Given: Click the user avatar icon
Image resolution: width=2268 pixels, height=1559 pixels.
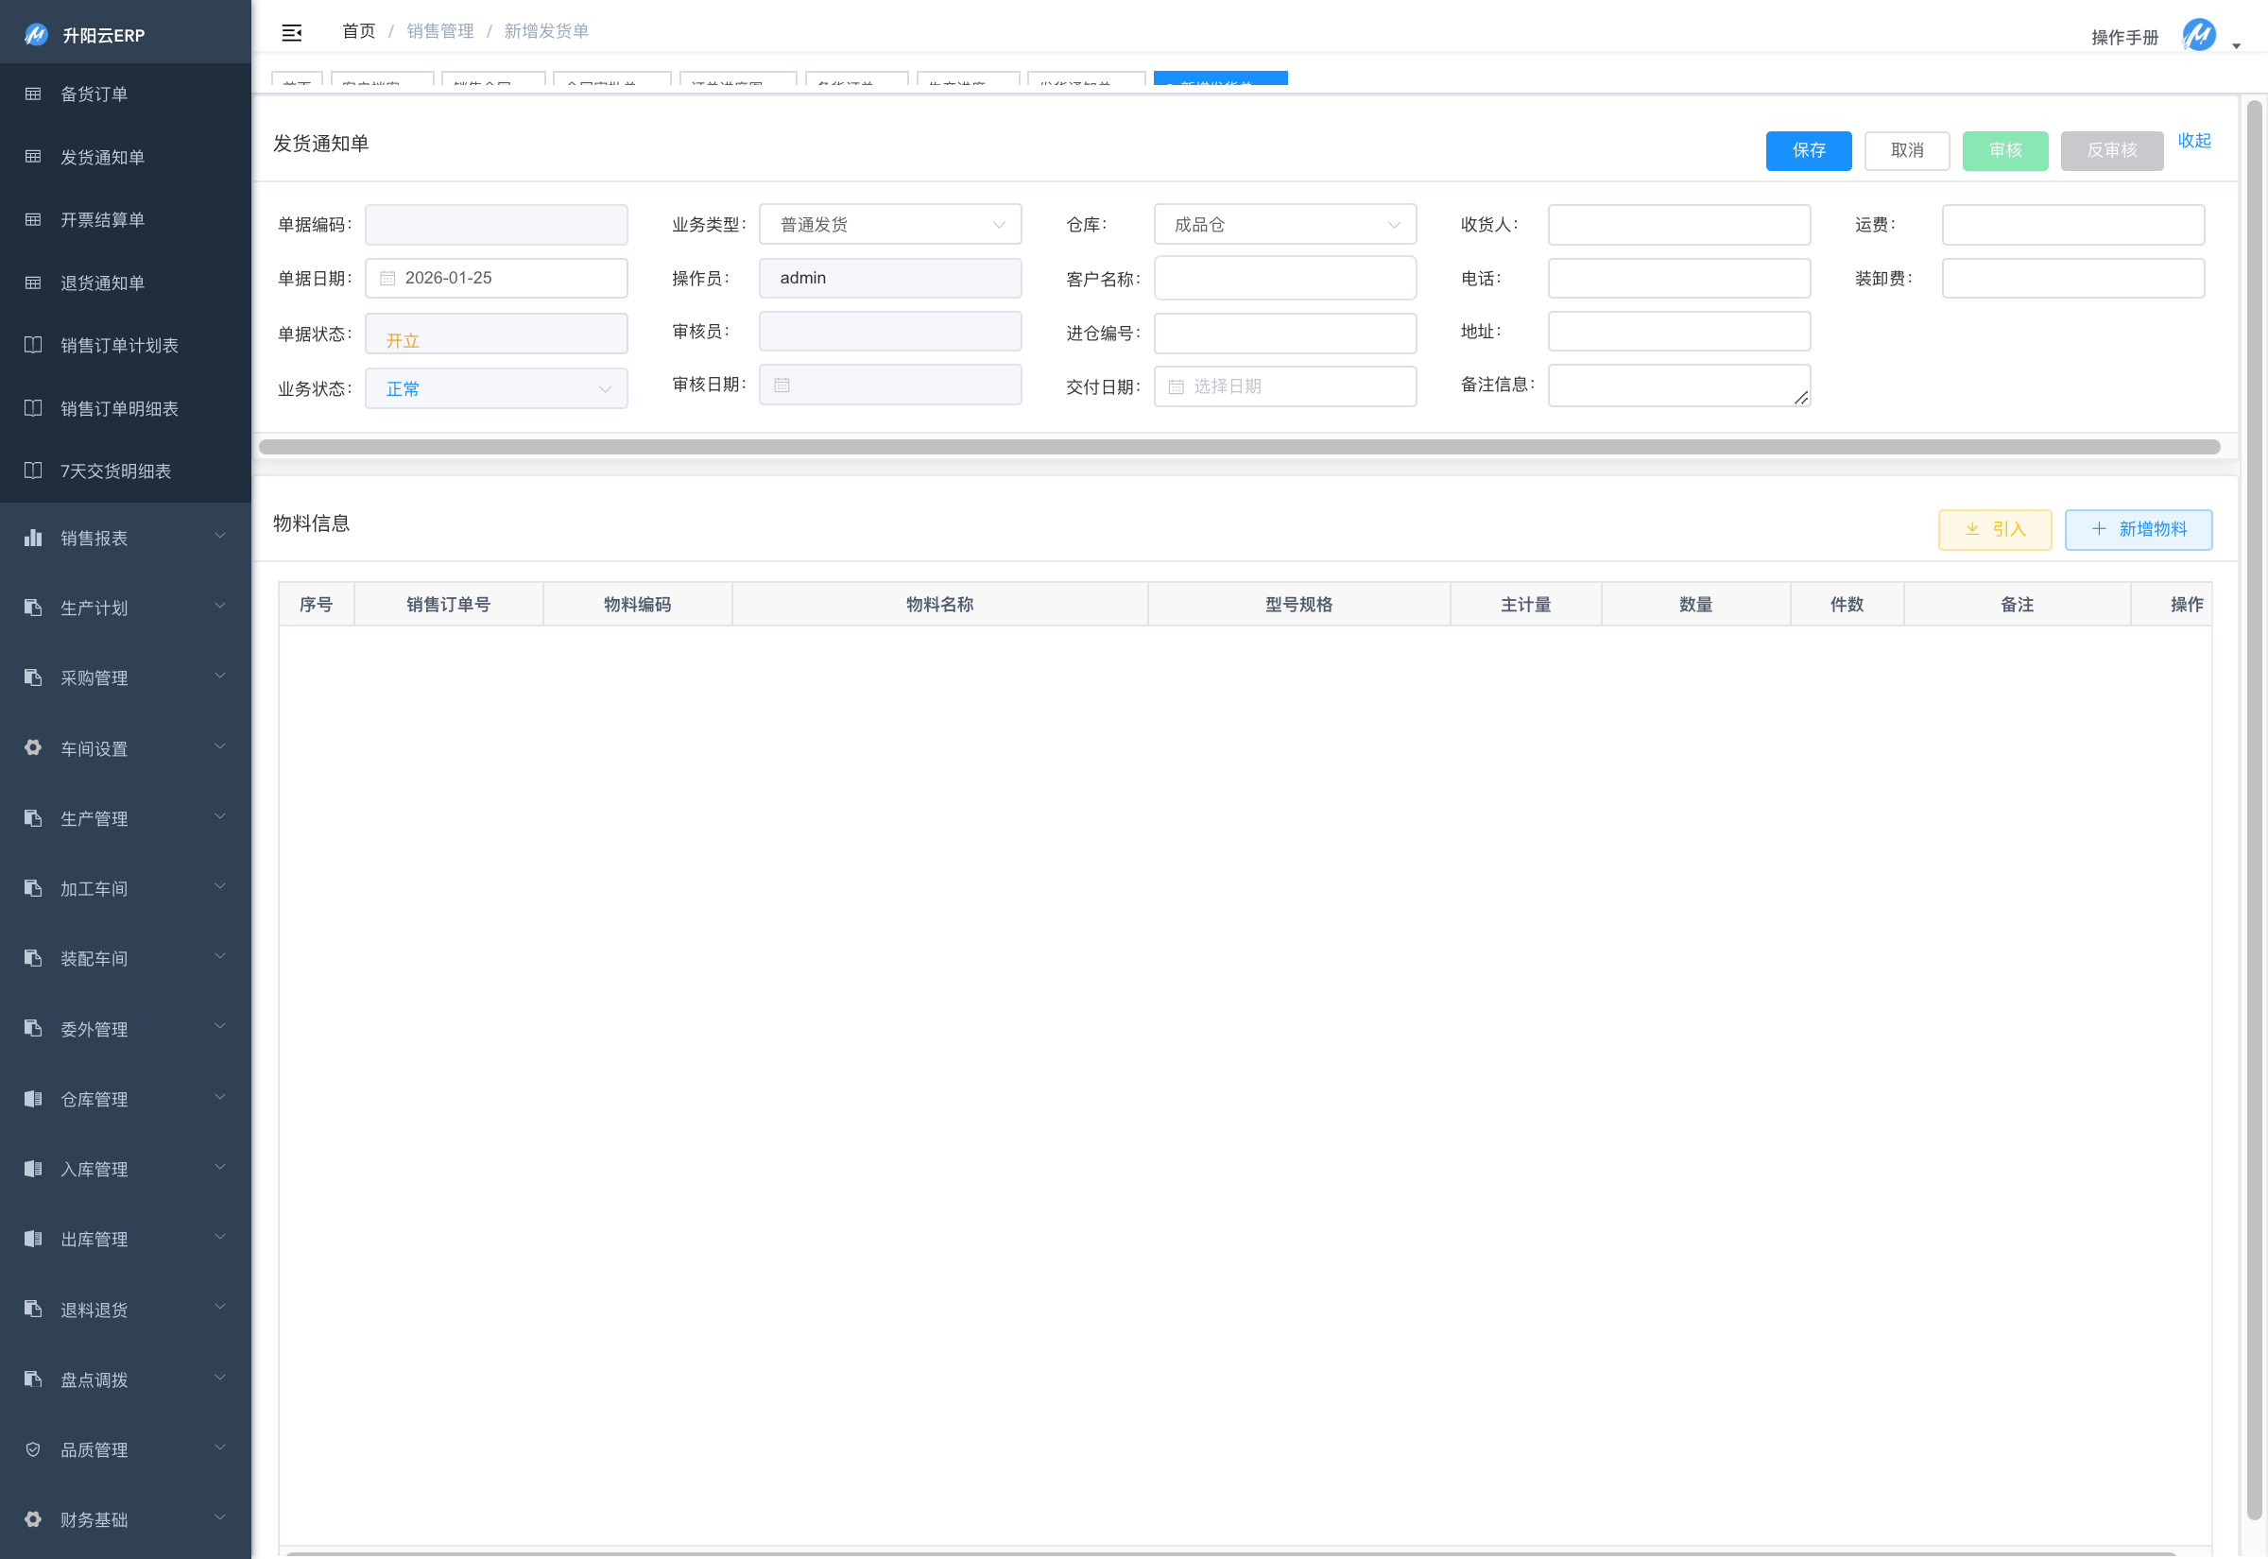Looking at the screenshot, I should coord(2199,35).
